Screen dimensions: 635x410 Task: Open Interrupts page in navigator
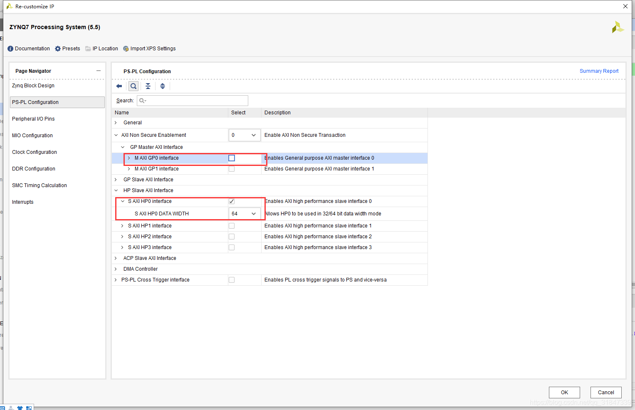coord(23,202)
